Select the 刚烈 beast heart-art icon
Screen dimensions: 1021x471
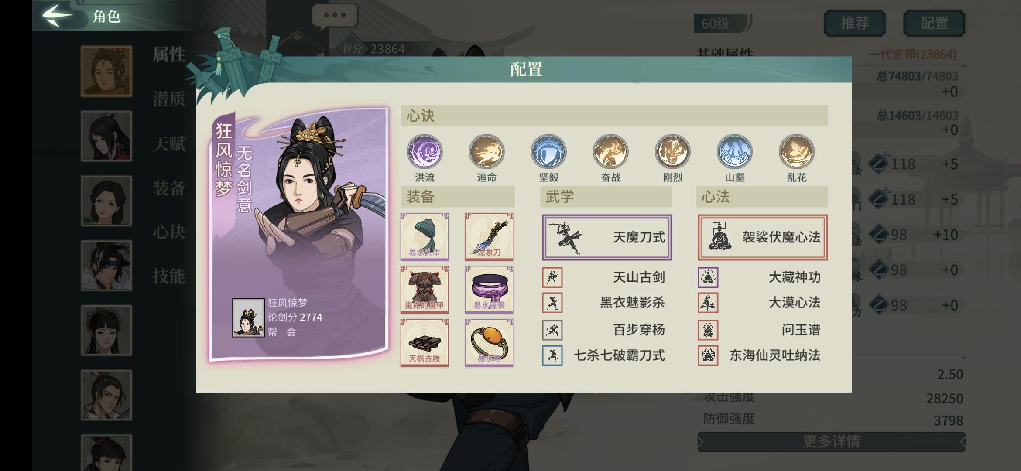click(672, 151)
